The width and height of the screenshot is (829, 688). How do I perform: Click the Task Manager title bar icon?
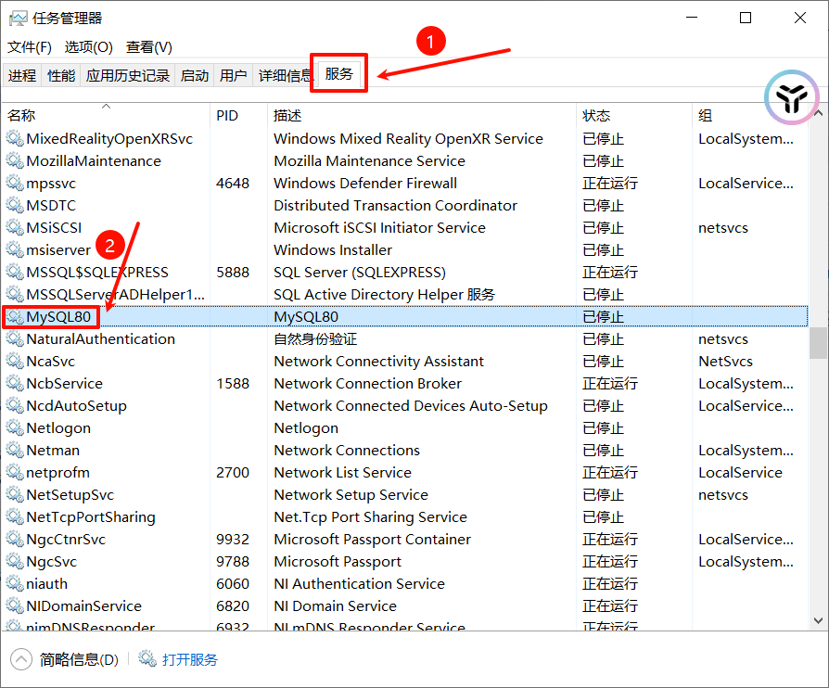[18, 19]
